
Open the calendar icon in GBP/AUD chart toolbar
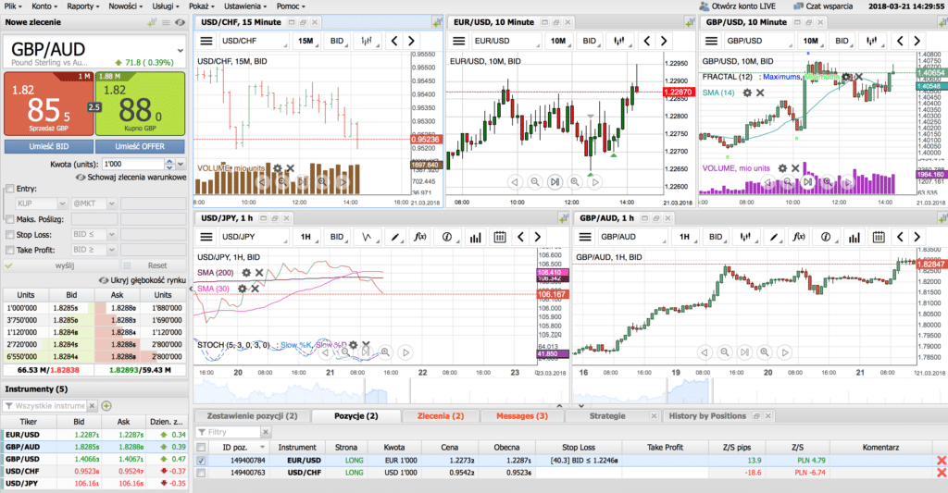point(879,237)
